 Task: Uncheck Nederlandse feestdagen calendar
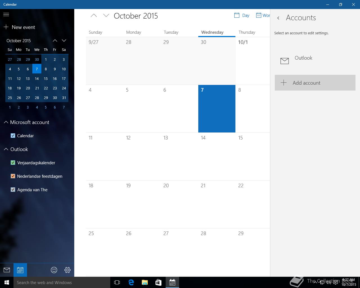pos(13,176)
